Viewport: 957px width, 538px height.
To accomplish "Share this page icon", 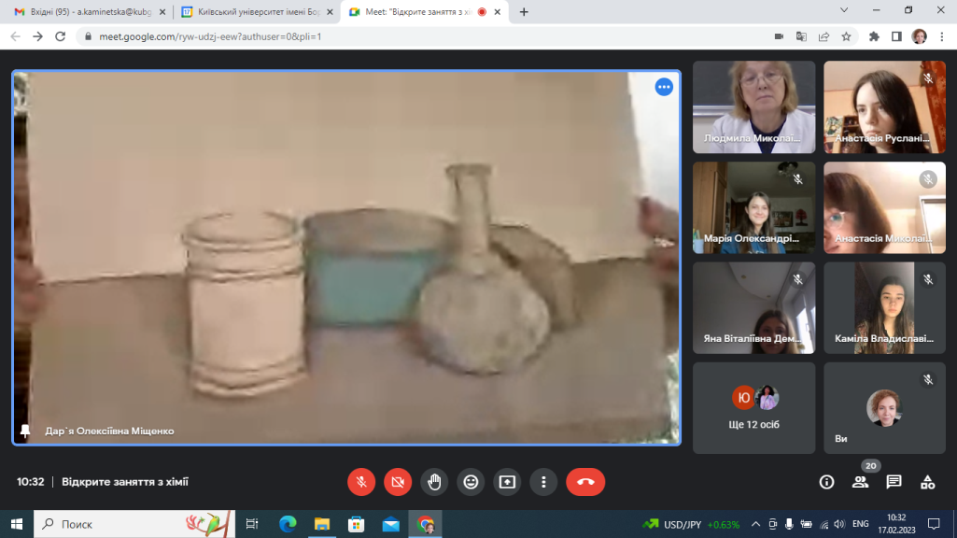I will point(823,36).
